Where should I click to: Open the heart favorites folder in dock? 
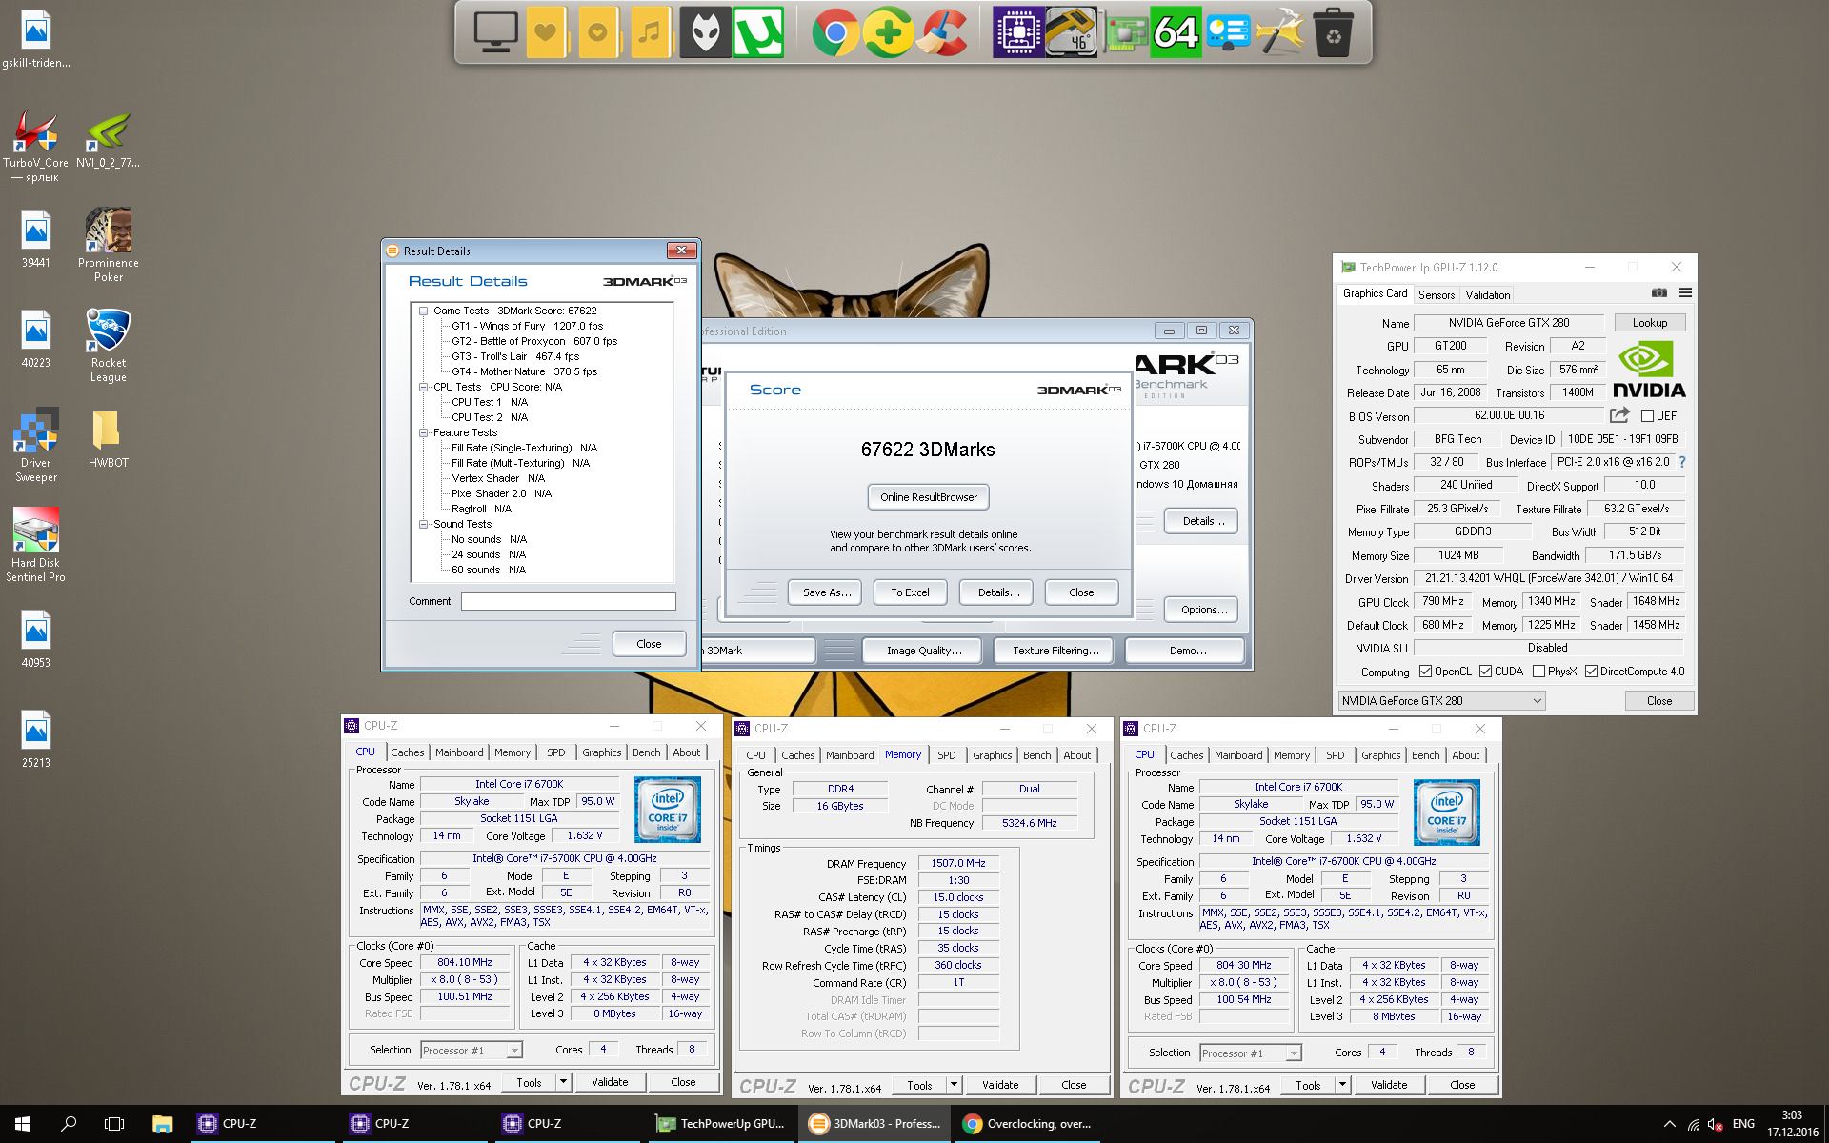[546, 31]
